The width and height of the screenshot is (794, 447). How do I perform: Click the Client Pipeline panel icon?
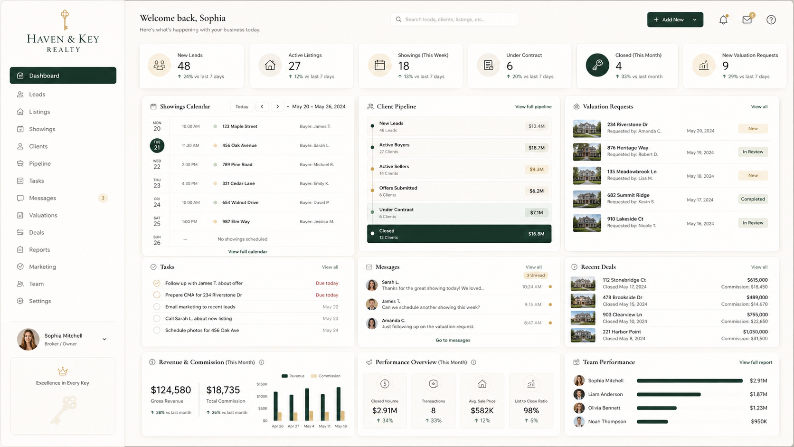click(370, 106)
